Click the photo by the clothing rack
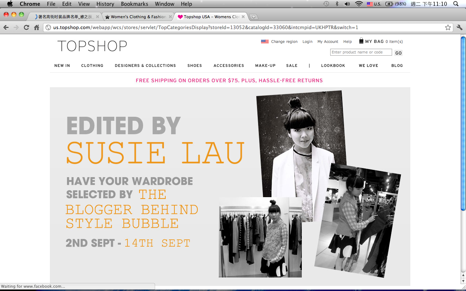This screenshot has height=291, width=466. tap(260, 237)
